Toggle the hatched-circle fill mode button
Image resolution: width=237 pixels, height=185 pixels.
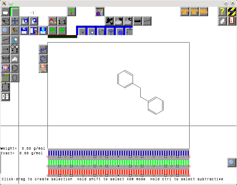click(120, 31)
